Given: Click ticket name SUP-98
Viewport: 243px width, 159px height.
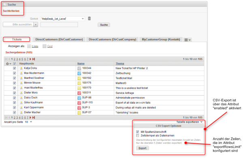Looking at the screenshot, I should click(87, 98).
